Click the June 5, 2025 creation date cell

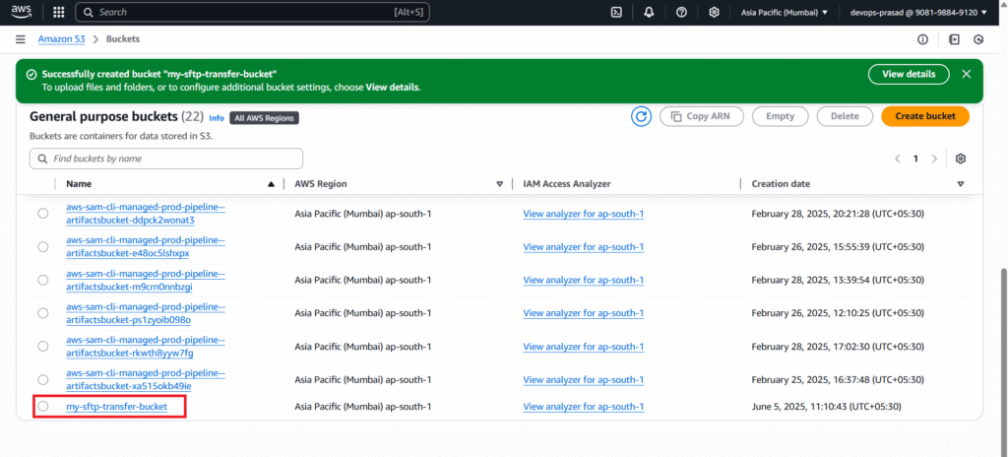pos(826,407)
